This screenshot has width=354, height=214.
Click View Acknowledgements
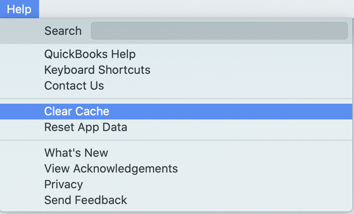tap(111, 168)
